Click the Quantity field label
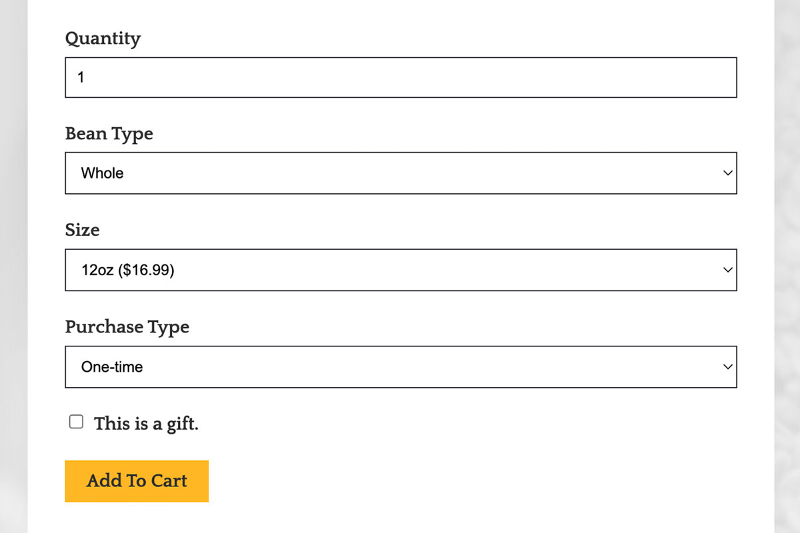This screenshot has height=533, width=800. click(x=103, y=39)
